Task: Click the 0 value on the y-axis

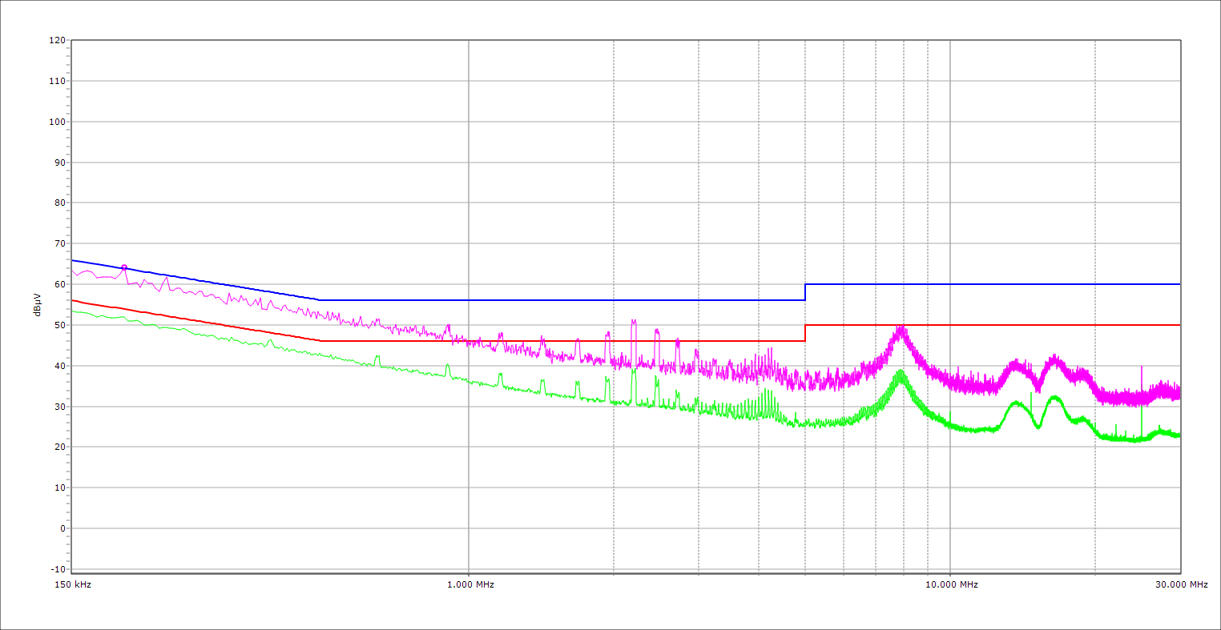Action: point(62,528)
